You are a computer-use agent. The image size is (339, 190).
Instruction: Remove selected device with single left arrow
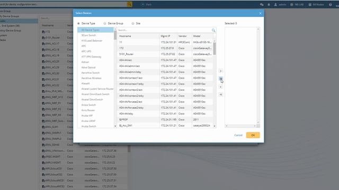click(220, 87)
